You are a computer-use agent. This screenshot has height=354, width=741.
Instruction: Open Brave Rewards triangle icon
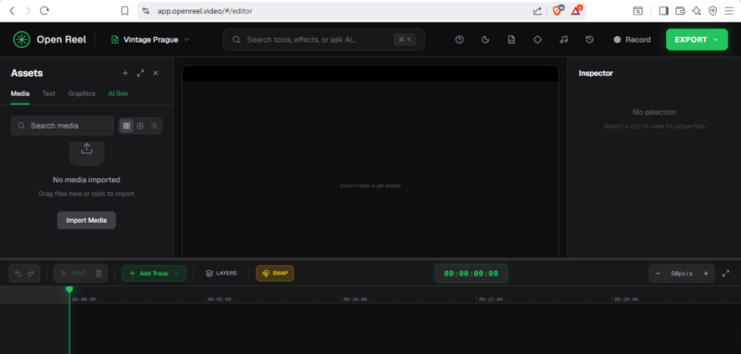pos(576,10)
